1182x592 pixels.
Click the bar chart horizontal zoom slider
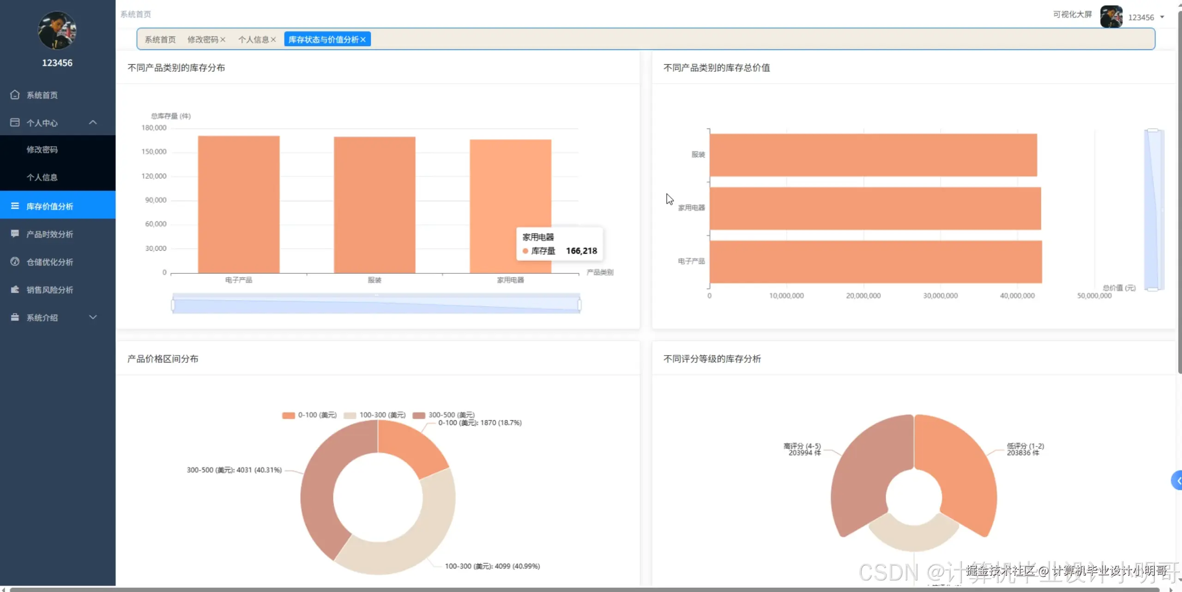376,305
